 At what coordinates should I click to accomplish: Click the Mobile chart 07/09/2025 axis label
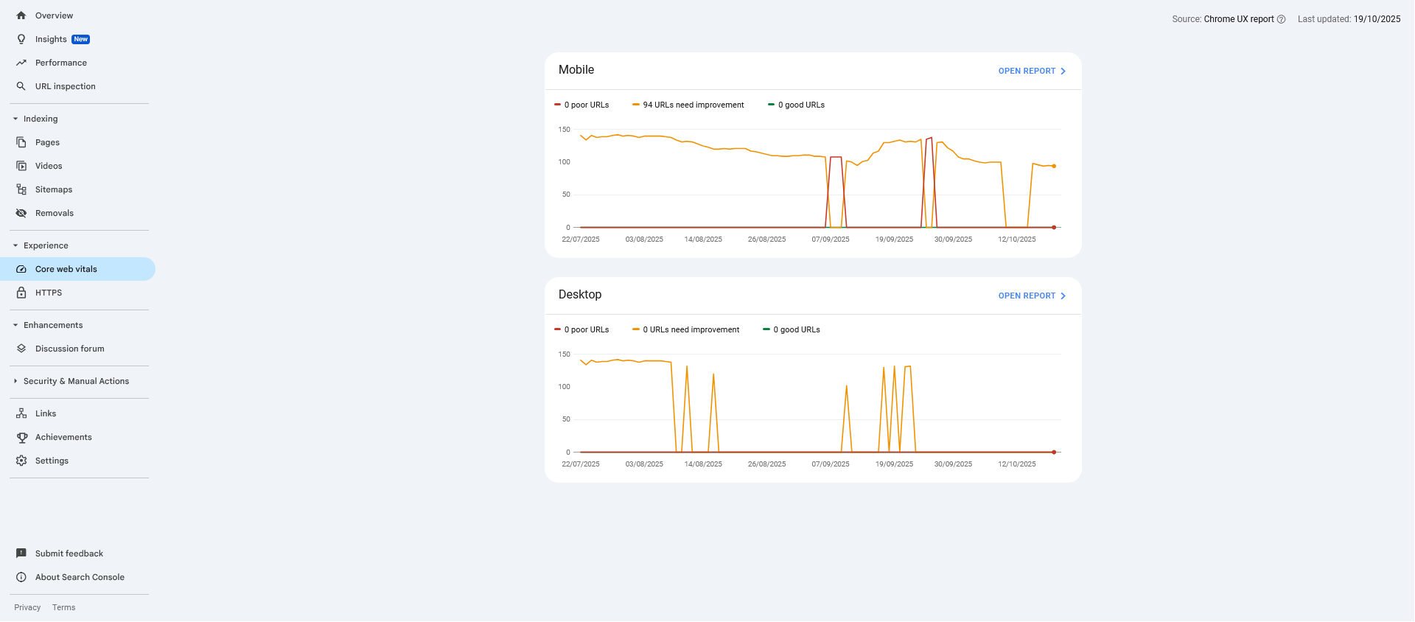point(831,240)
